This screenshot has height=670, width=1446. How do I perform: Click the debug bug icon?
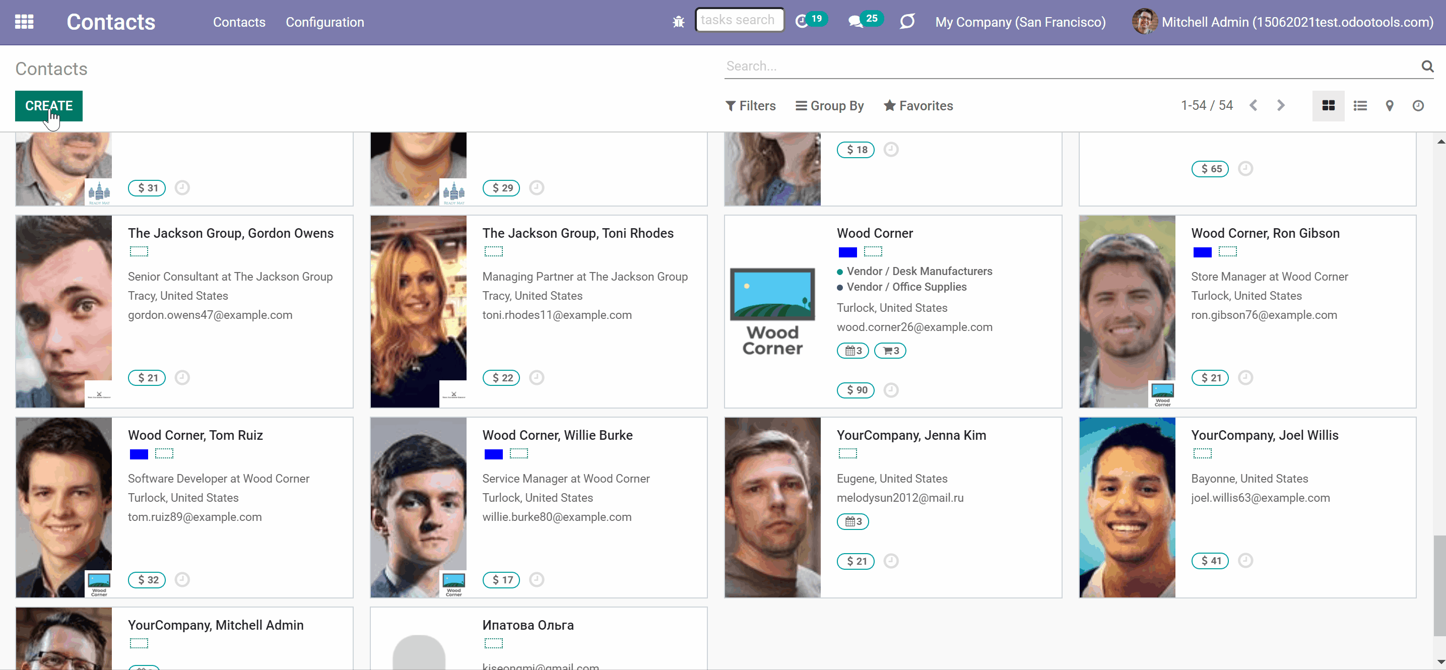[678, 22]
